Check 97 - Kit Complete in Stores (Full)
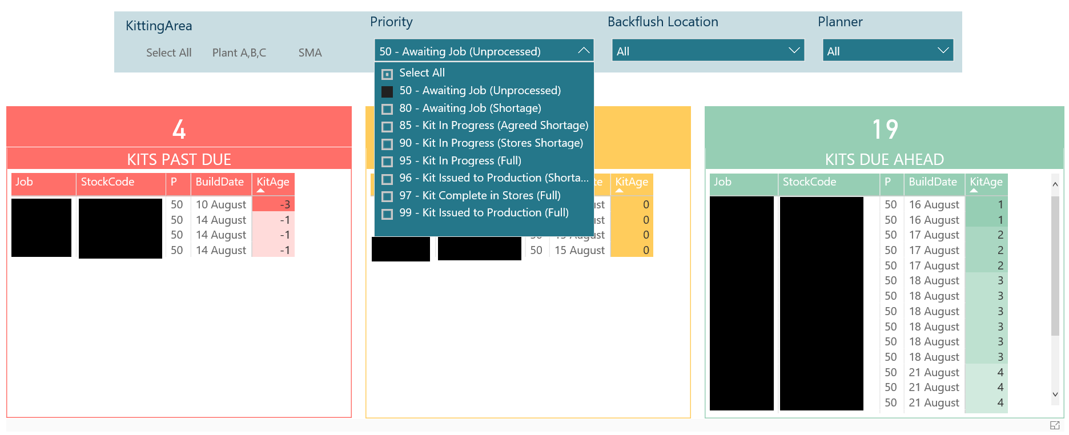The width and height of the screenshot is (1069, 435). (x=387, y=196)
